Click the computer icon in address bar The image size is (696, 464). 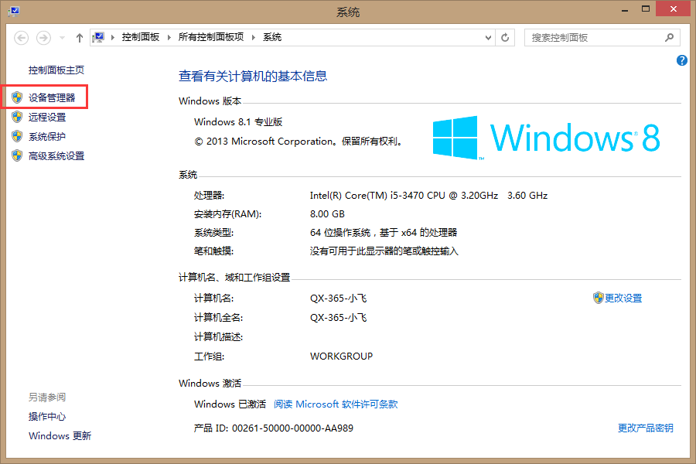(98, 37)
